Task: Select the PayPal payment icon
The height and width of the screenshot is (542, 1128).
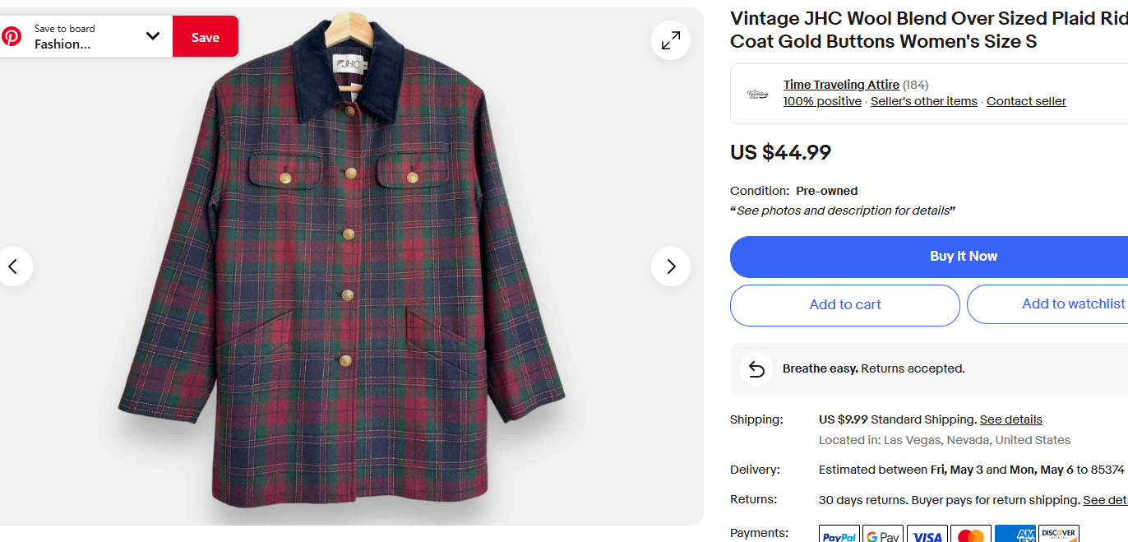Action: (839, 535)
